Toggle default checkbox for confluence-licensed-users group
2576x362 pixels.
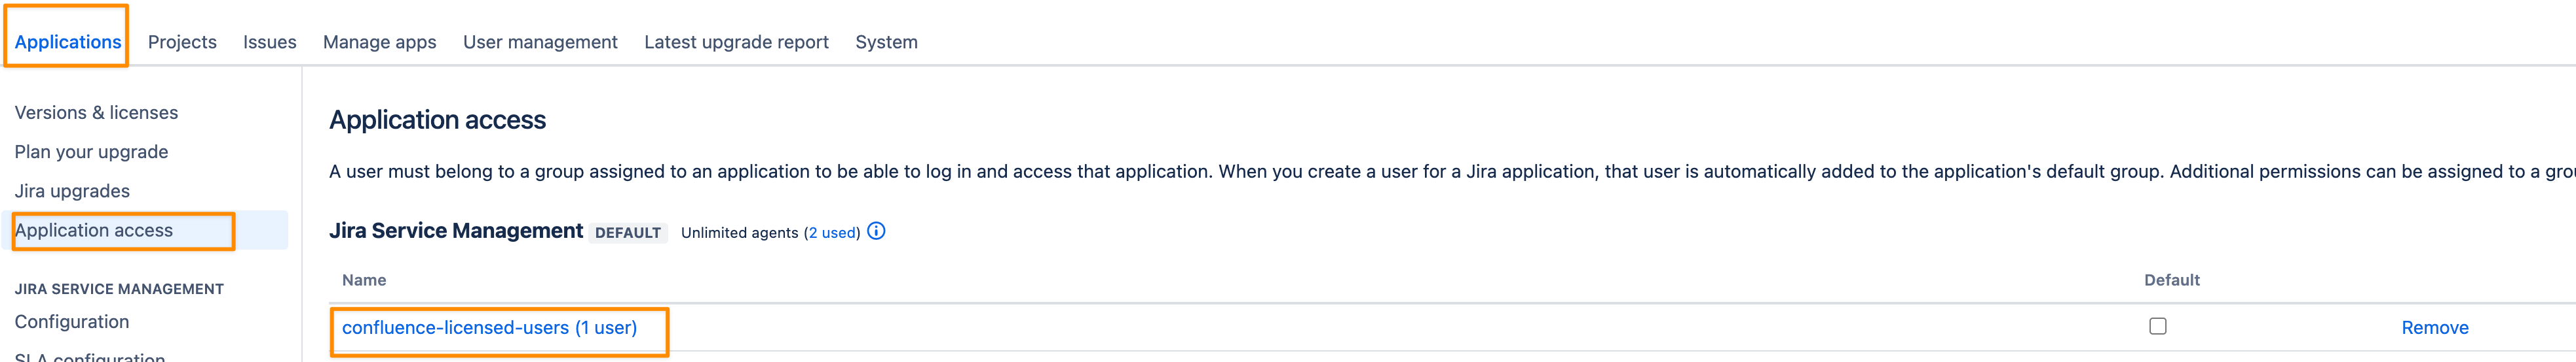pos(2157,326)
